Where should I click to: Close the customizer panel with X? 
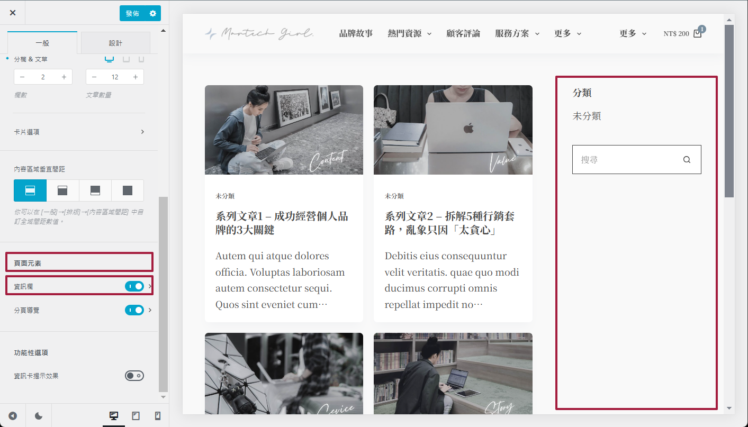(x=13, y=13)
